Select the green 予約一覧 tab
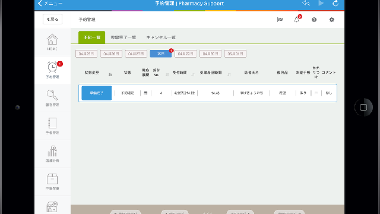This screenshot has height=214, width=380. [92, 37]
